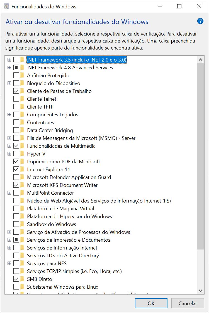Click folder icon beside Microsoft XPS Document Writer
Viewport: 209px width, 313px height.
22,185
